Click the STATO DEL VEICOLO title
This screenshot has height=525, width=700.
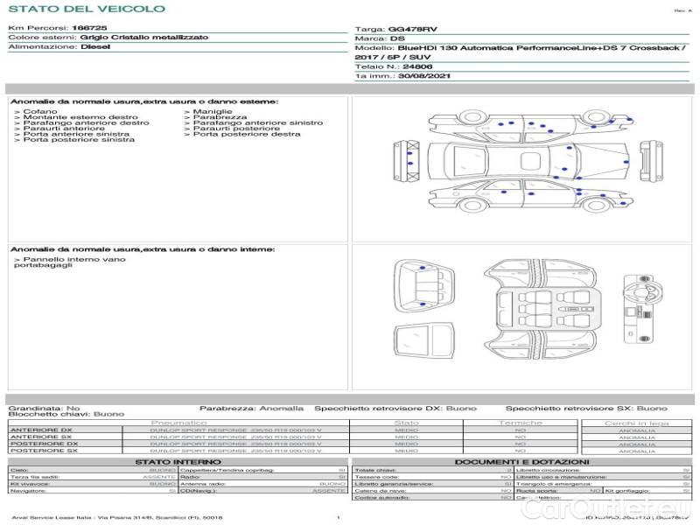pyautogui.click(x=87, y=9)
